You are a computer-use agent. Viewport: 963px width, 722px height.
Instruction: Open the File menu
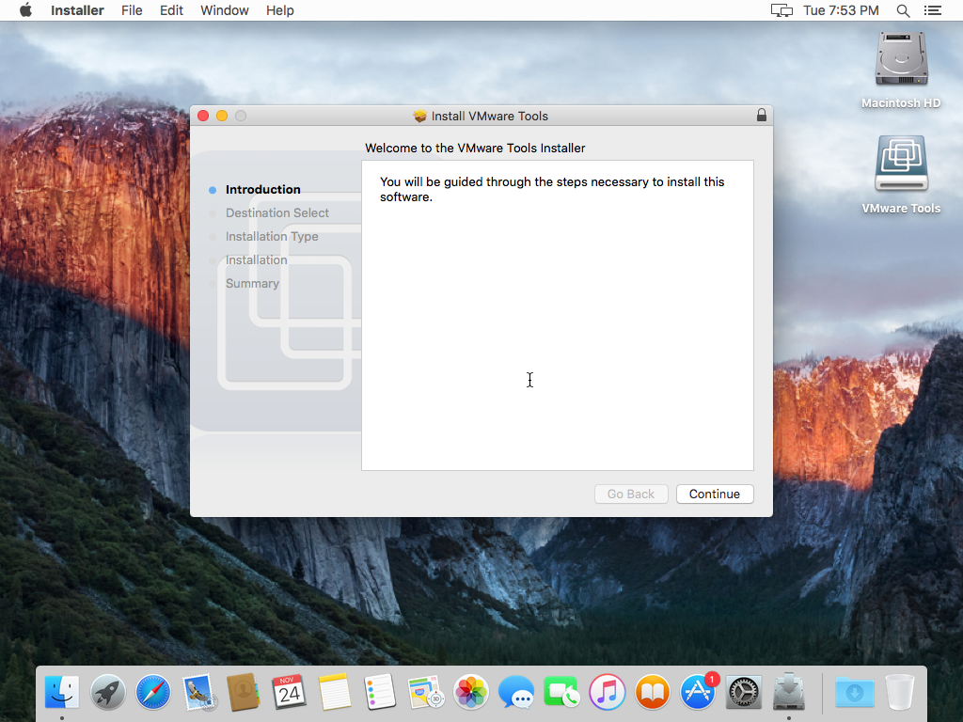point(132,10)
